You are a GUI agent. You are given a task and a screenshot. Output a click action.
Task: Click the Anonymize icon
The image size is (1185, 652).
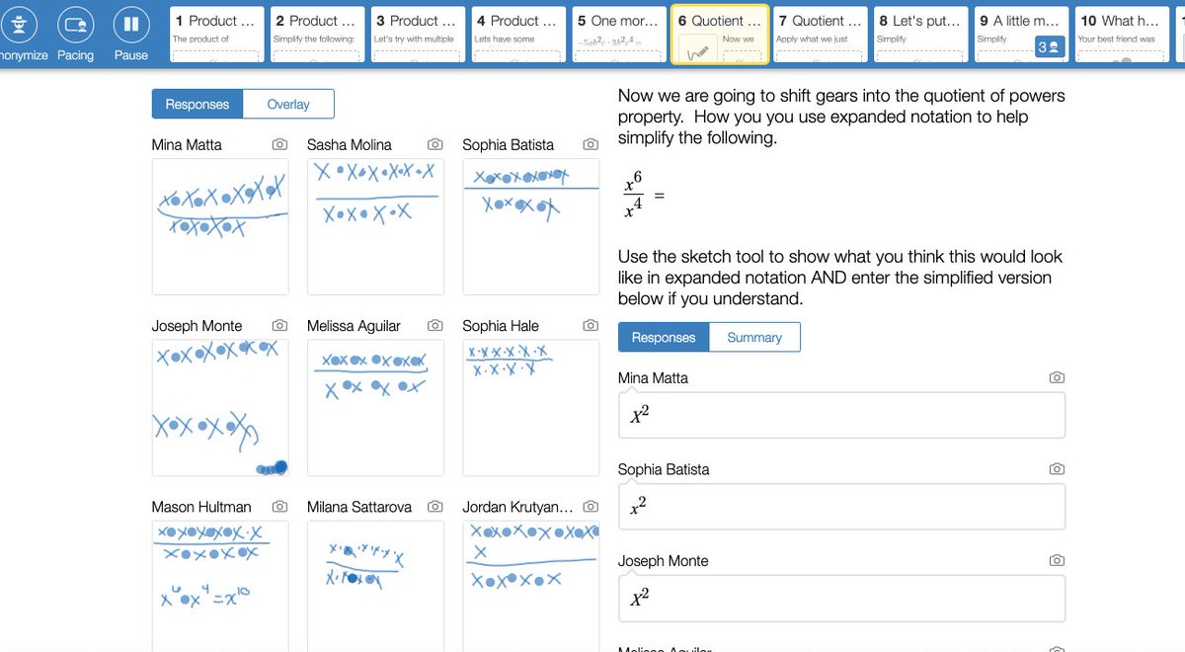[20, 24]
